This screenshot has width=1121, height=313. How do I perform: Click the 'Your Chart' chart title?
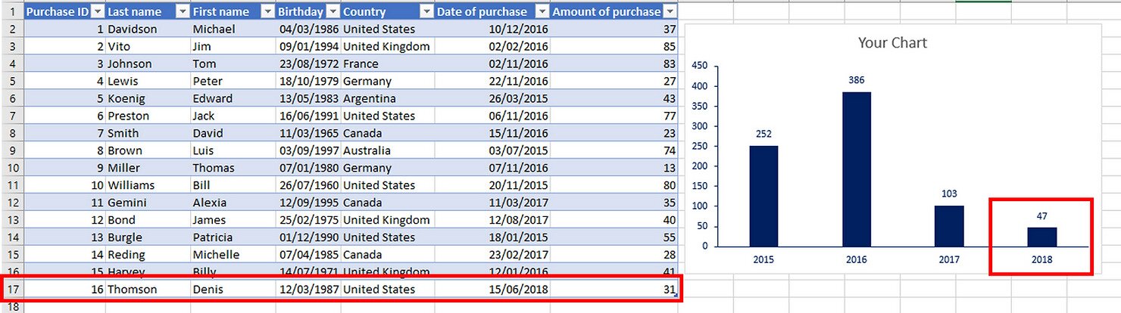(x=892, y=43)
